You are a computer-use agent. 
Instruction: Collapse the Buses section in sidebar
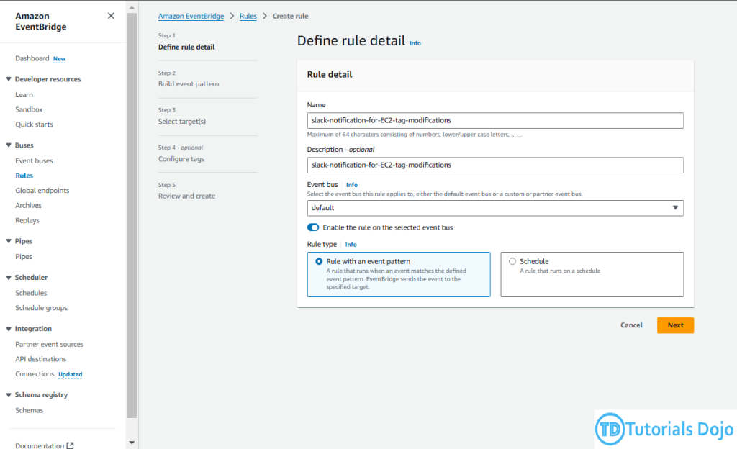pyautogui.click(x=9, y=145)
